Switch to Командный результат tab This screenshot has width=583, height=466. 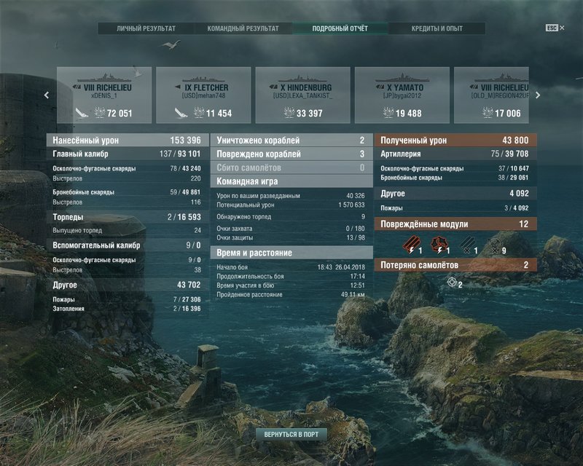tap(243, 28)
